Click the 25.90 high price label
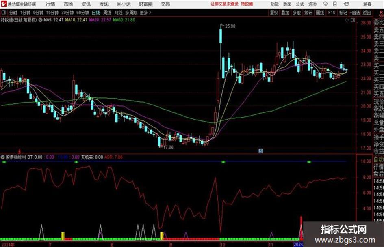This screenshot has width=384, height=247. click(x=230, y=26)
